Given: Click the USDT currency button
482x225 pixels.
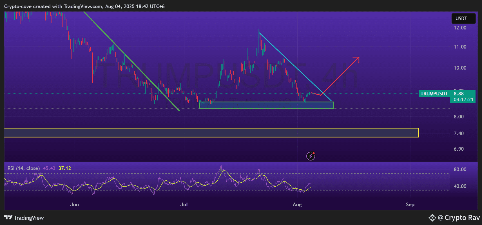Looking at the screenshot, I should coord(463,19).
